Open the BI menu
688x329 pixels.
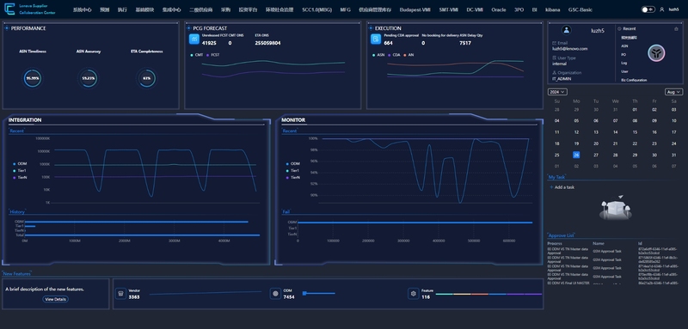[534, 9]
